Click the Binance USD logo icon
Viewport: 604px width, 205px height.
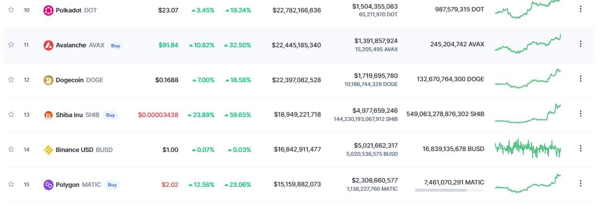[48, 150]
